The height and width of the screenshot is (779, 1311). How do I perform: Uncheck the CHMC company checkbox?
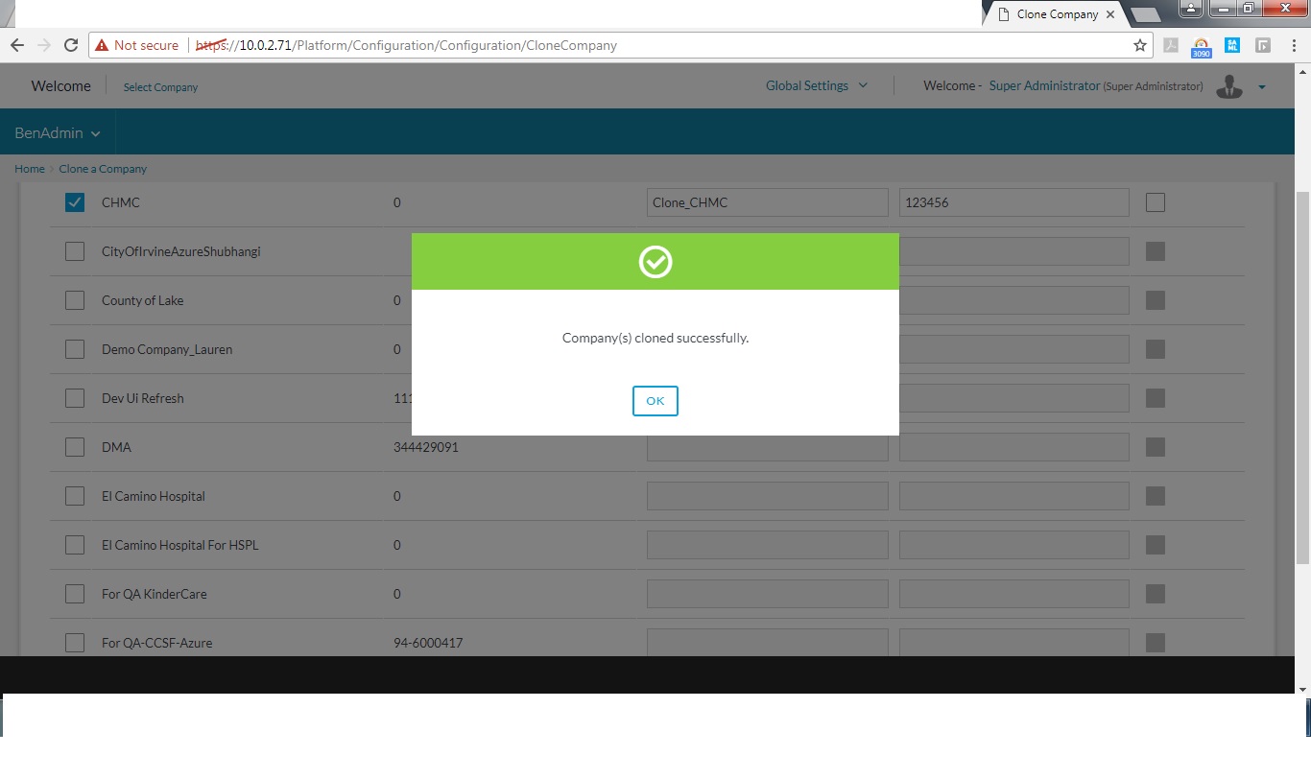[75, 202]
